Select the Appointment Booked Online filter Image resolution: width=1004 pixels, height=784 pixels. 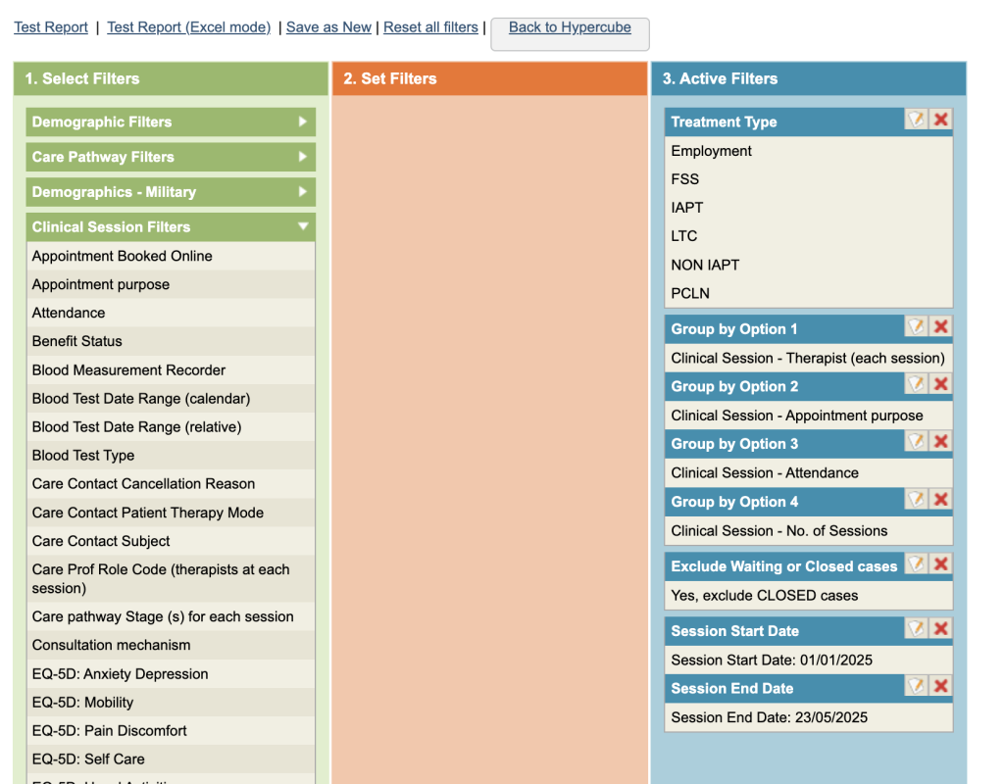tap(122, 256)
